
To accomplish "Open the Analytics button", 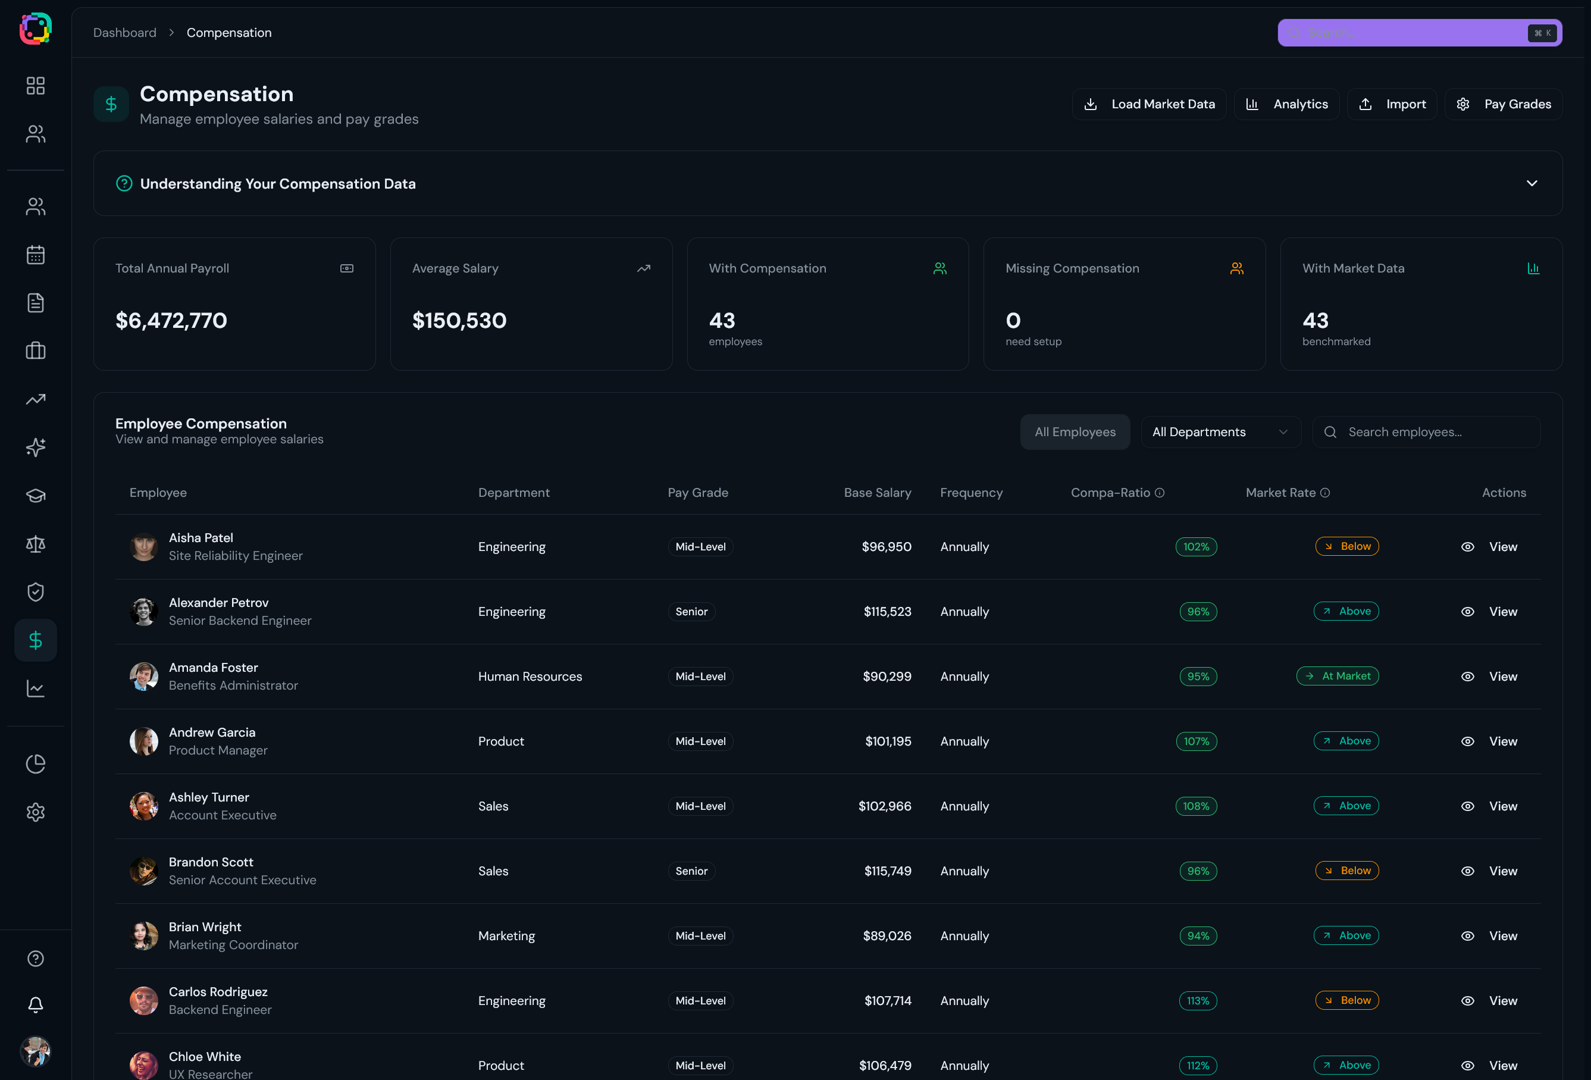I will tap(1286, 104).
